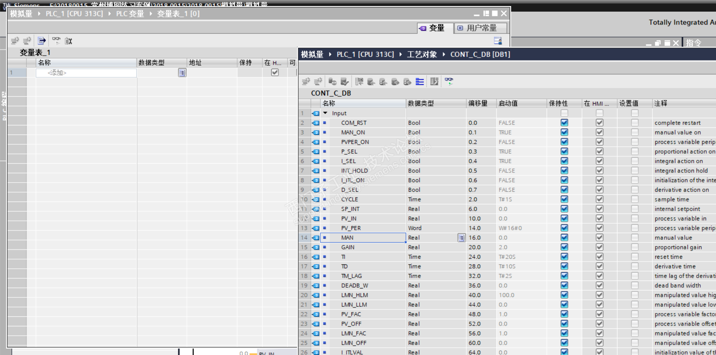Image resolution: width=716 pixels, height=355 pixels.
Task: Click 启动值 column header in CONT_C_DB
Action: pyautogui.click(x=522, y=104)
